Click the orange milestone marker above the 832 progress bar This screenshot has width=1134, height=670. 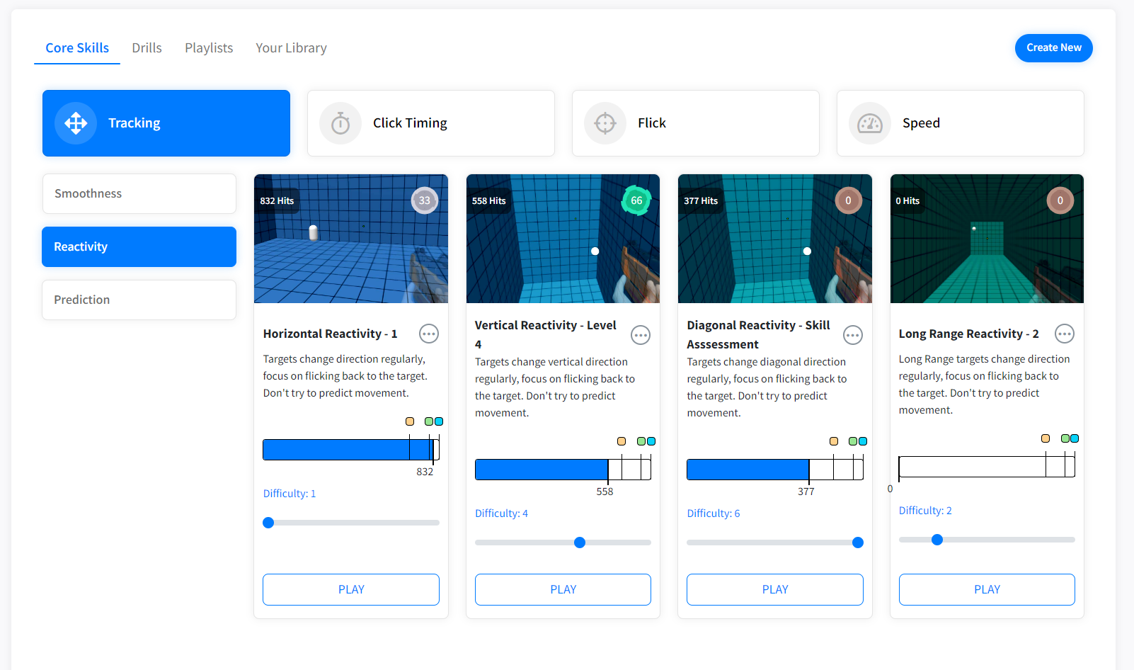pos(410,421)
